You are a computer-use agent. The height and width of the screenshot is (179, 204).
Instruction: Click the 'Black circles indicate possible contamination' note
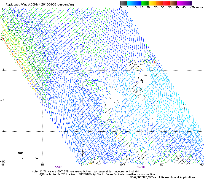126,174
